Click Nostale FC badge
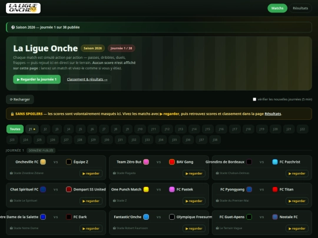The image size is (318, 238). (x=275, y=217)
